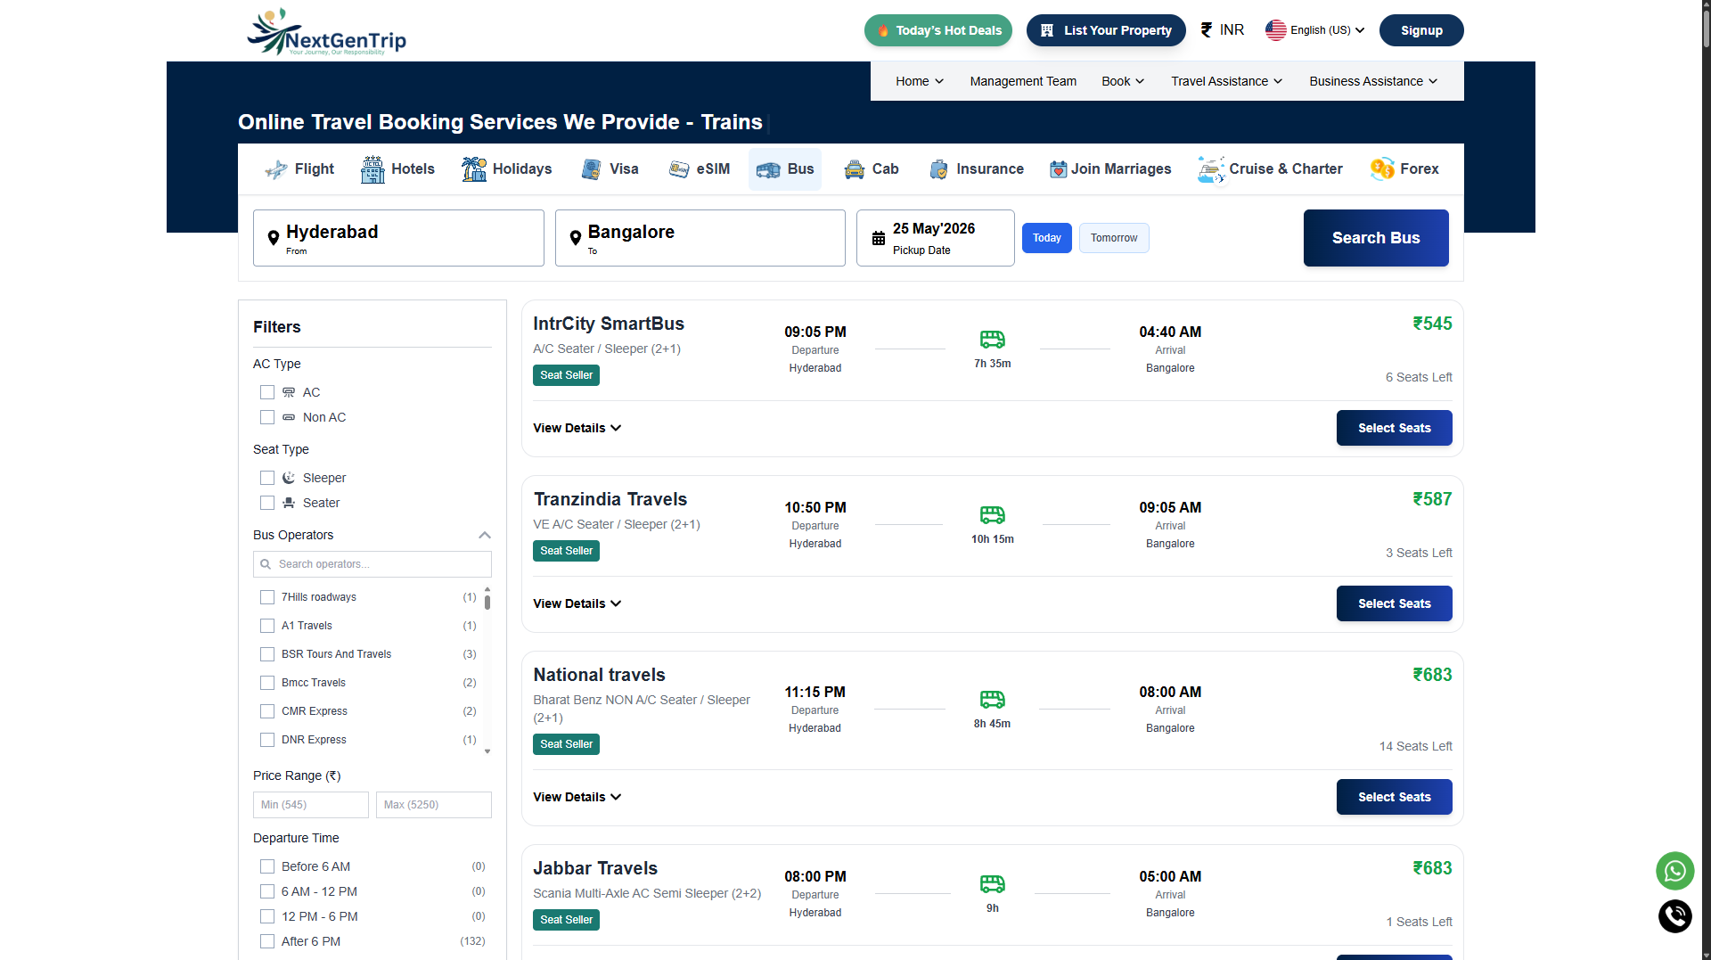This screenshot has height=960, width=1711.
Task: Click the Signup button
Action: click(x=1421, y=30)
